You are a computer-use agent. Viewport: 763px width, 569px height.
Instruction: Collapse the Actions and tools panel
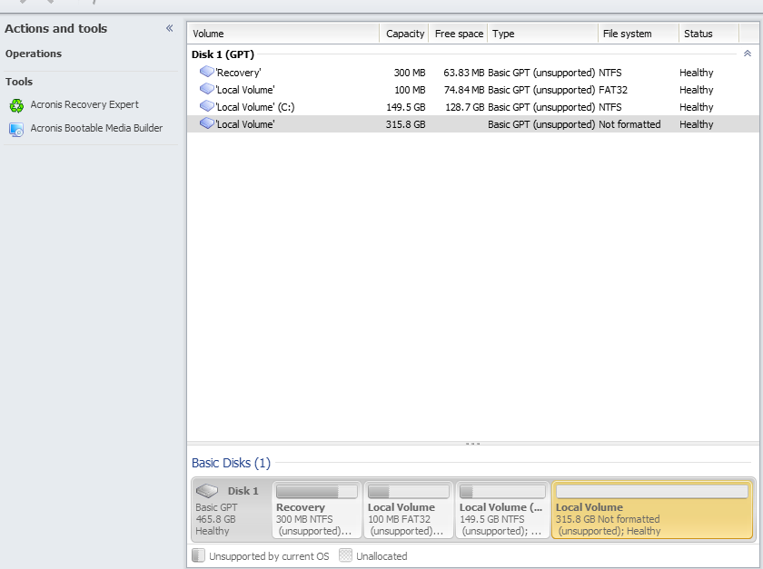(169, 29)
